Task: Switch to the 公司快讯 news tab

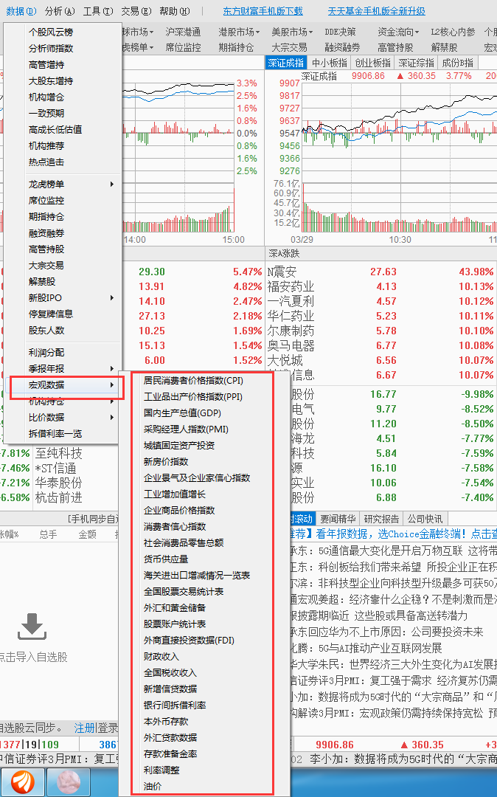Action: [x=425, y=519]
